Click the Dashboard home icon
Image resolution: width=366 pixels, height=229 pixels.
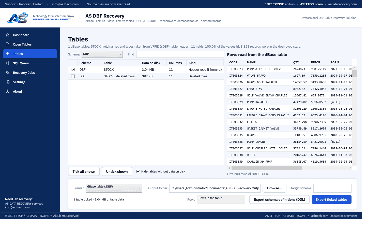(x=8, y=35)
